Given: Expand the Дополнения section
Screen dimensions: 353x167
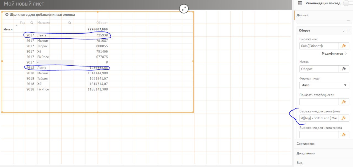Looking at the screenshot, I should pos(324,153).
